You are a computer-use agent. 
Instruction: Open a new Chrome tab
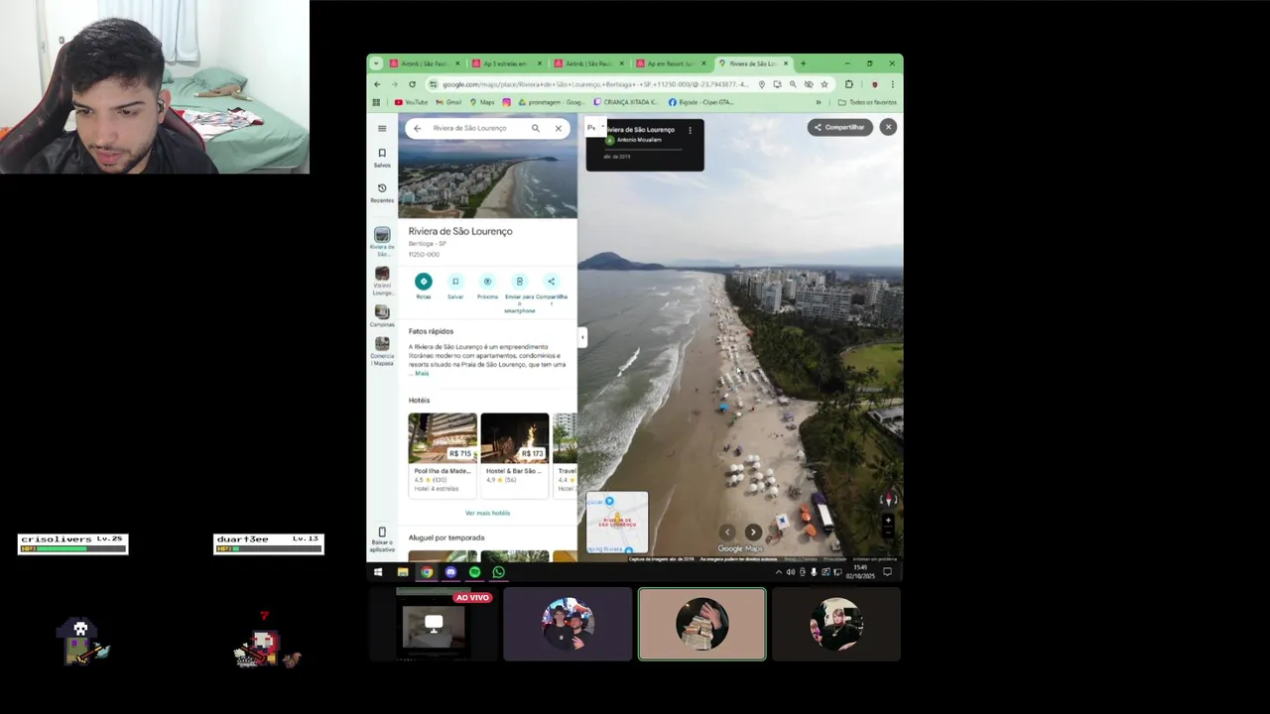click(x=803, y=63)
